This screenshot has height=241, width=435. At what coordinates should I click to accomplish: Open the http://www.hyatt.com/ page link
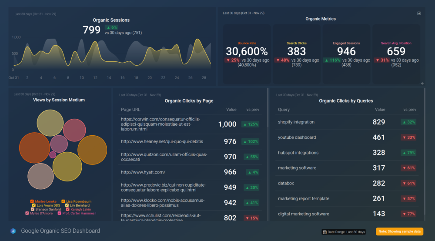(x=143, y=172)
